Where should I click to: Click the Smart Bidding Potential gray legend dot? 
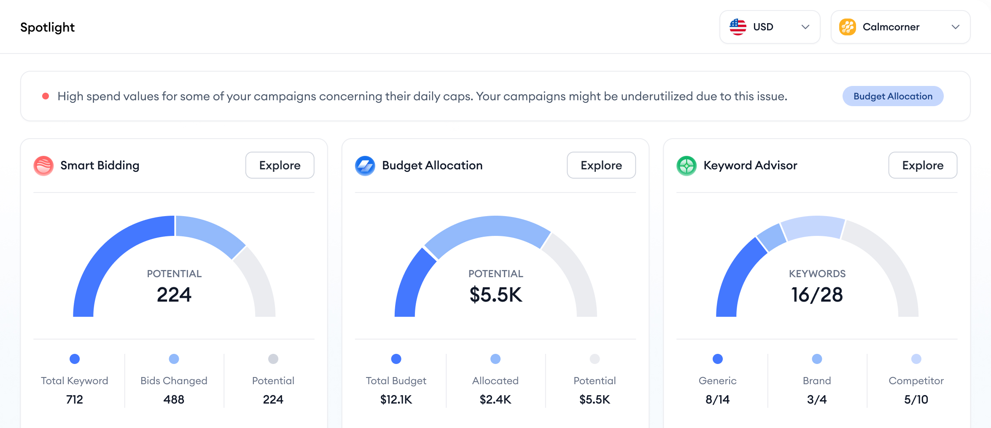(273, 359)
